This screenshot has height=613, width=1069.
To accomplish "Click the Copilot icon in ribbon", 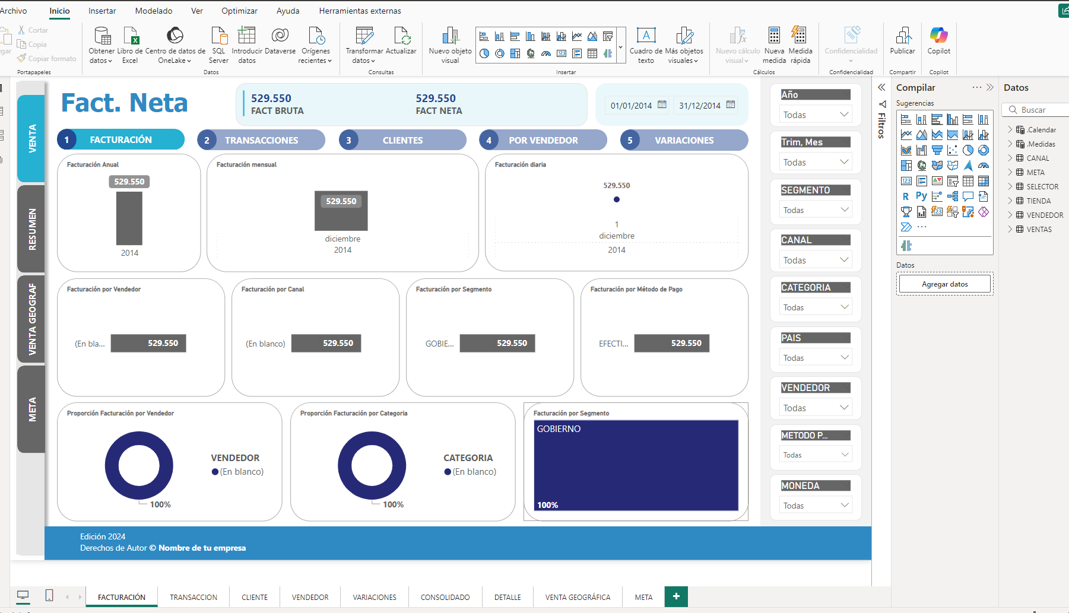I will point(938,37).
